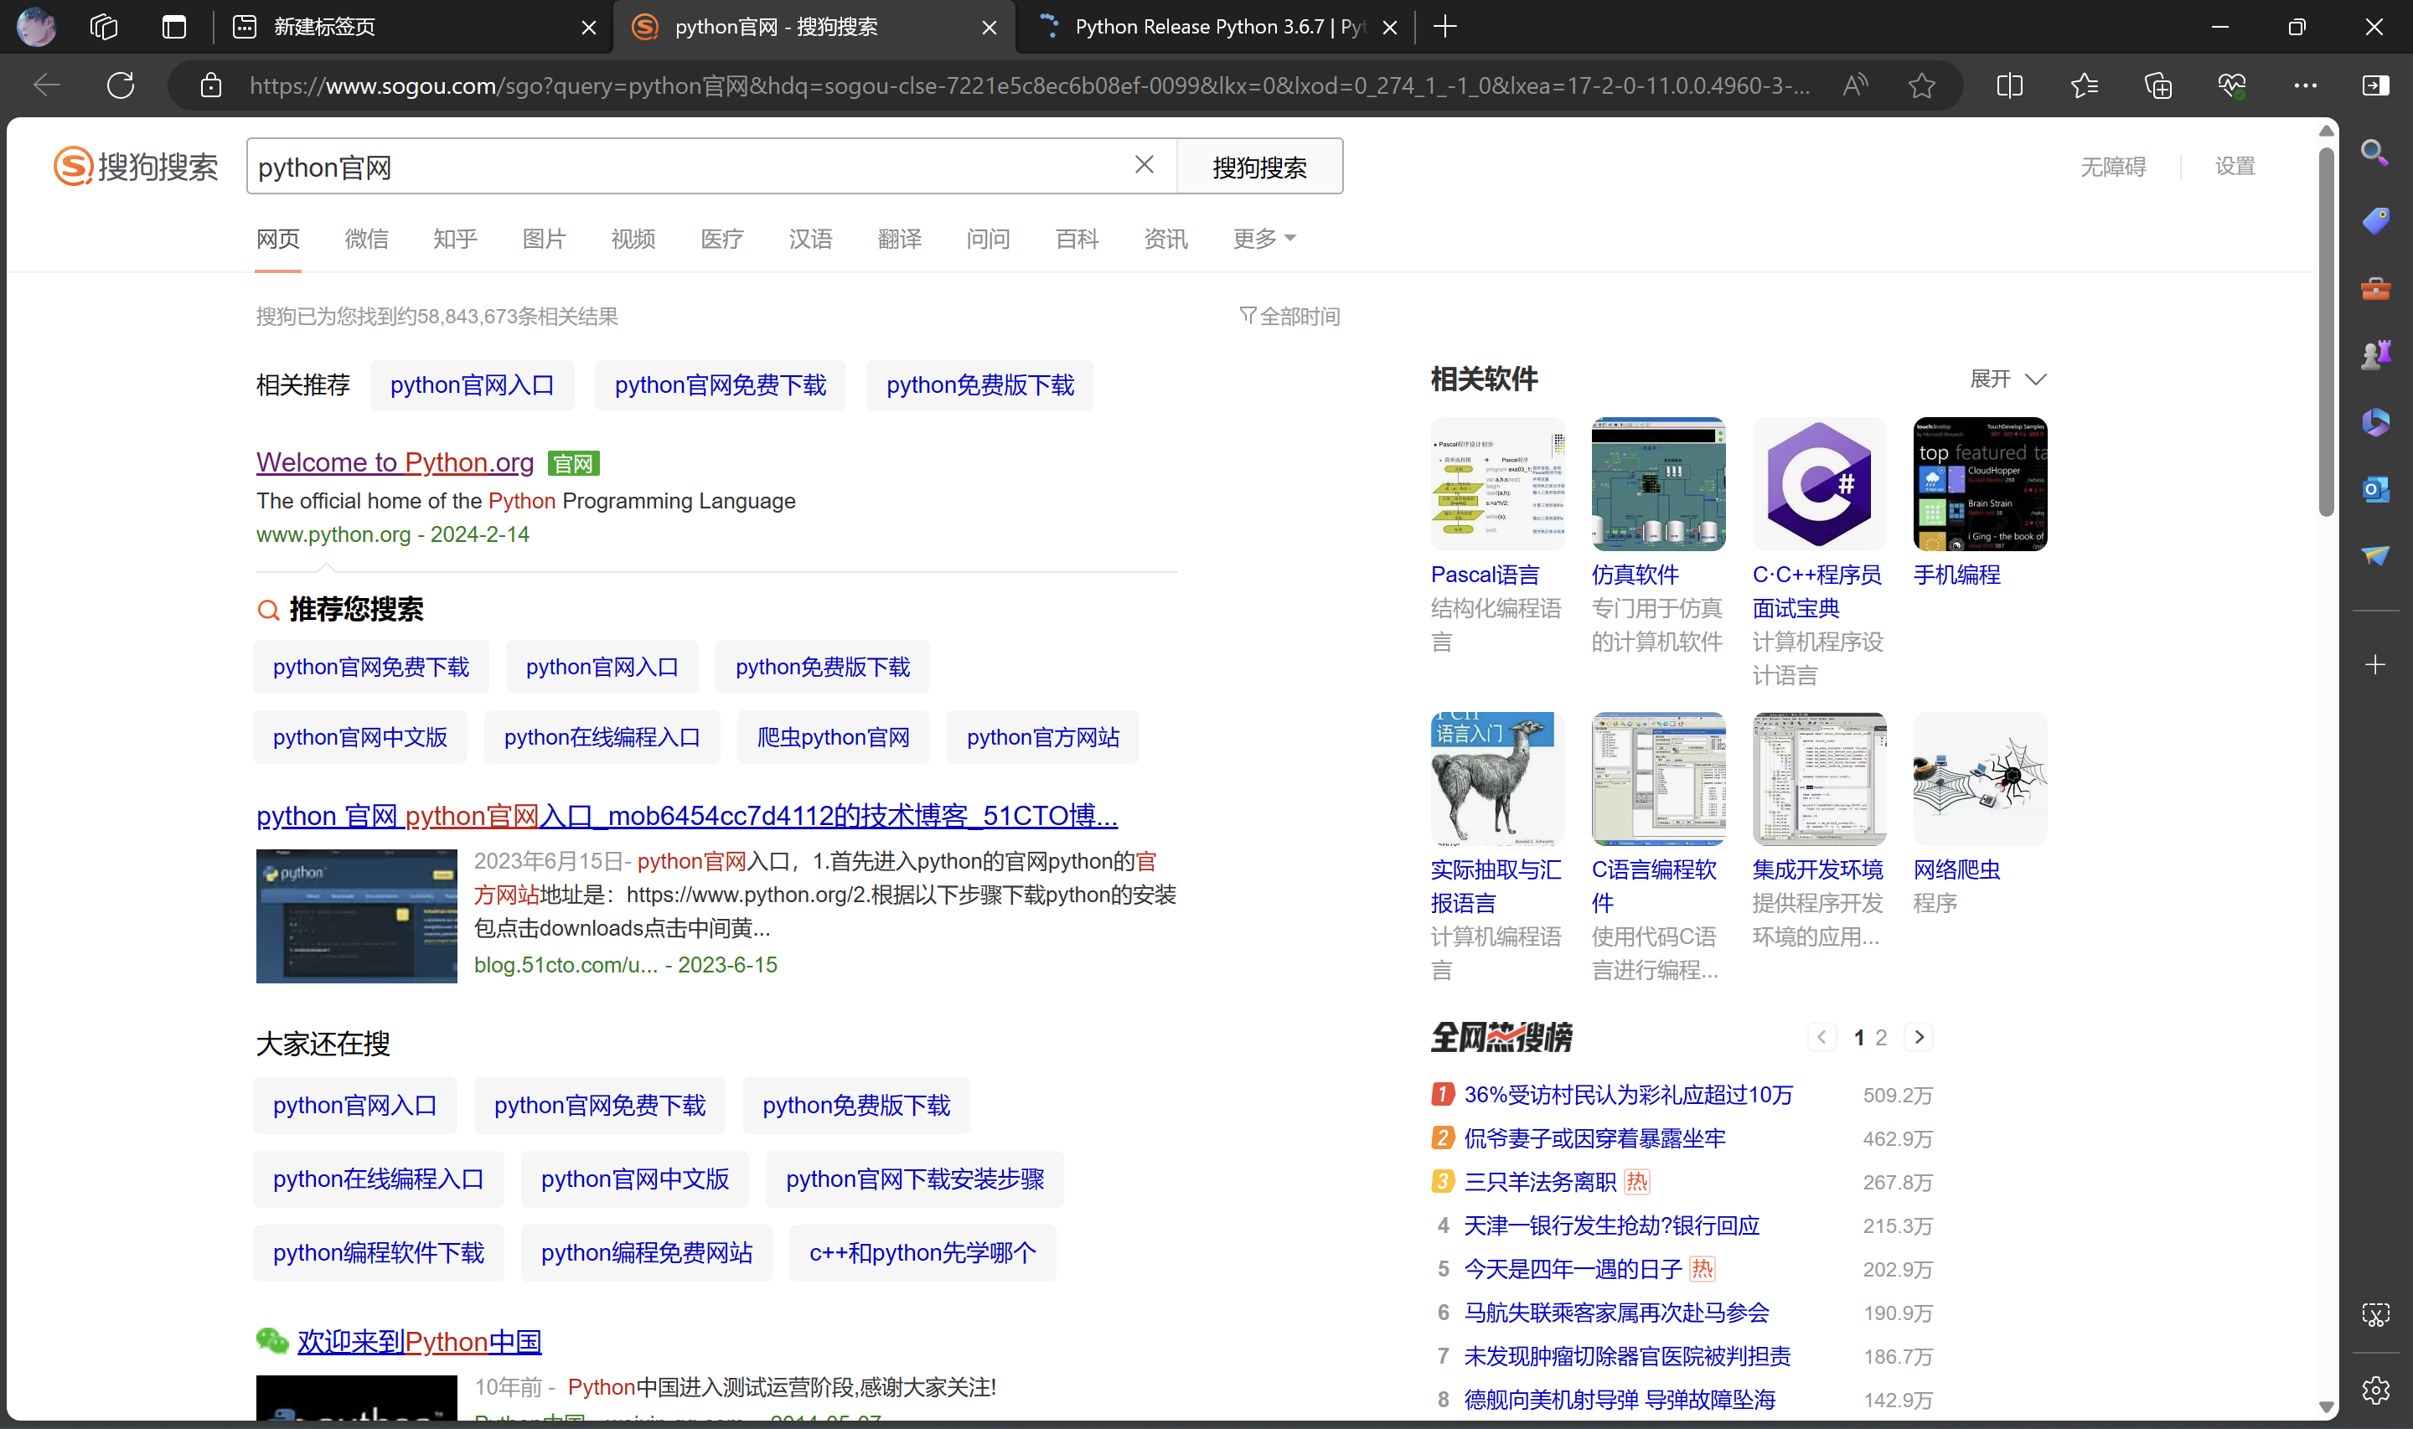Click the Read aloud icon in address bar

[1854, 85]
